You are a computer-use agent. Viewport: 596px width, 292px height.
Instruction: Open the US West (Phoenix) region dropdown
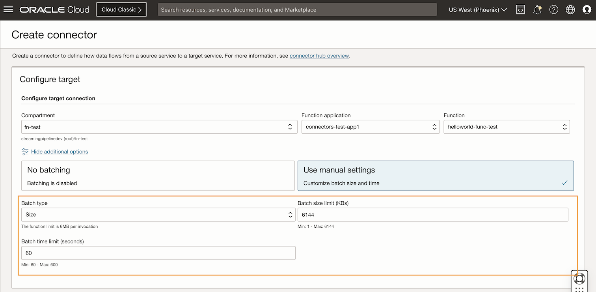tap(477, 9)
